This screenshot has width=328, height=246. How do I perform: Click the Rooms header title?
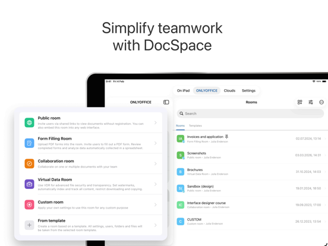coord(251,102)
